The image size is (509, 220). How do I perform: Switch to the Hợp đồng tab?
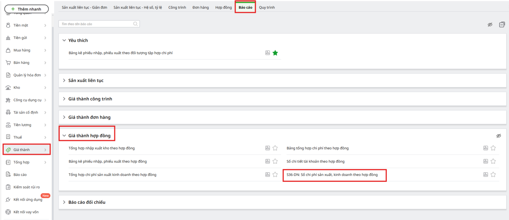[223, 7]
